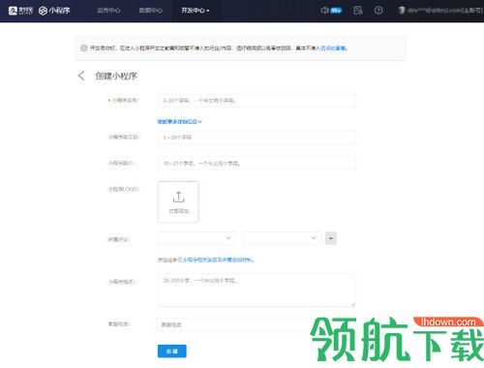This screenshot has width=484, height=368.
Task: Open the notifications speaker icon
Action: (324, 11)
